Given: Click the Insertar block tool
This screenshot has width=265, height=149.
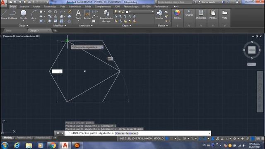Looking at the screenshot, I should click(159, 14).
